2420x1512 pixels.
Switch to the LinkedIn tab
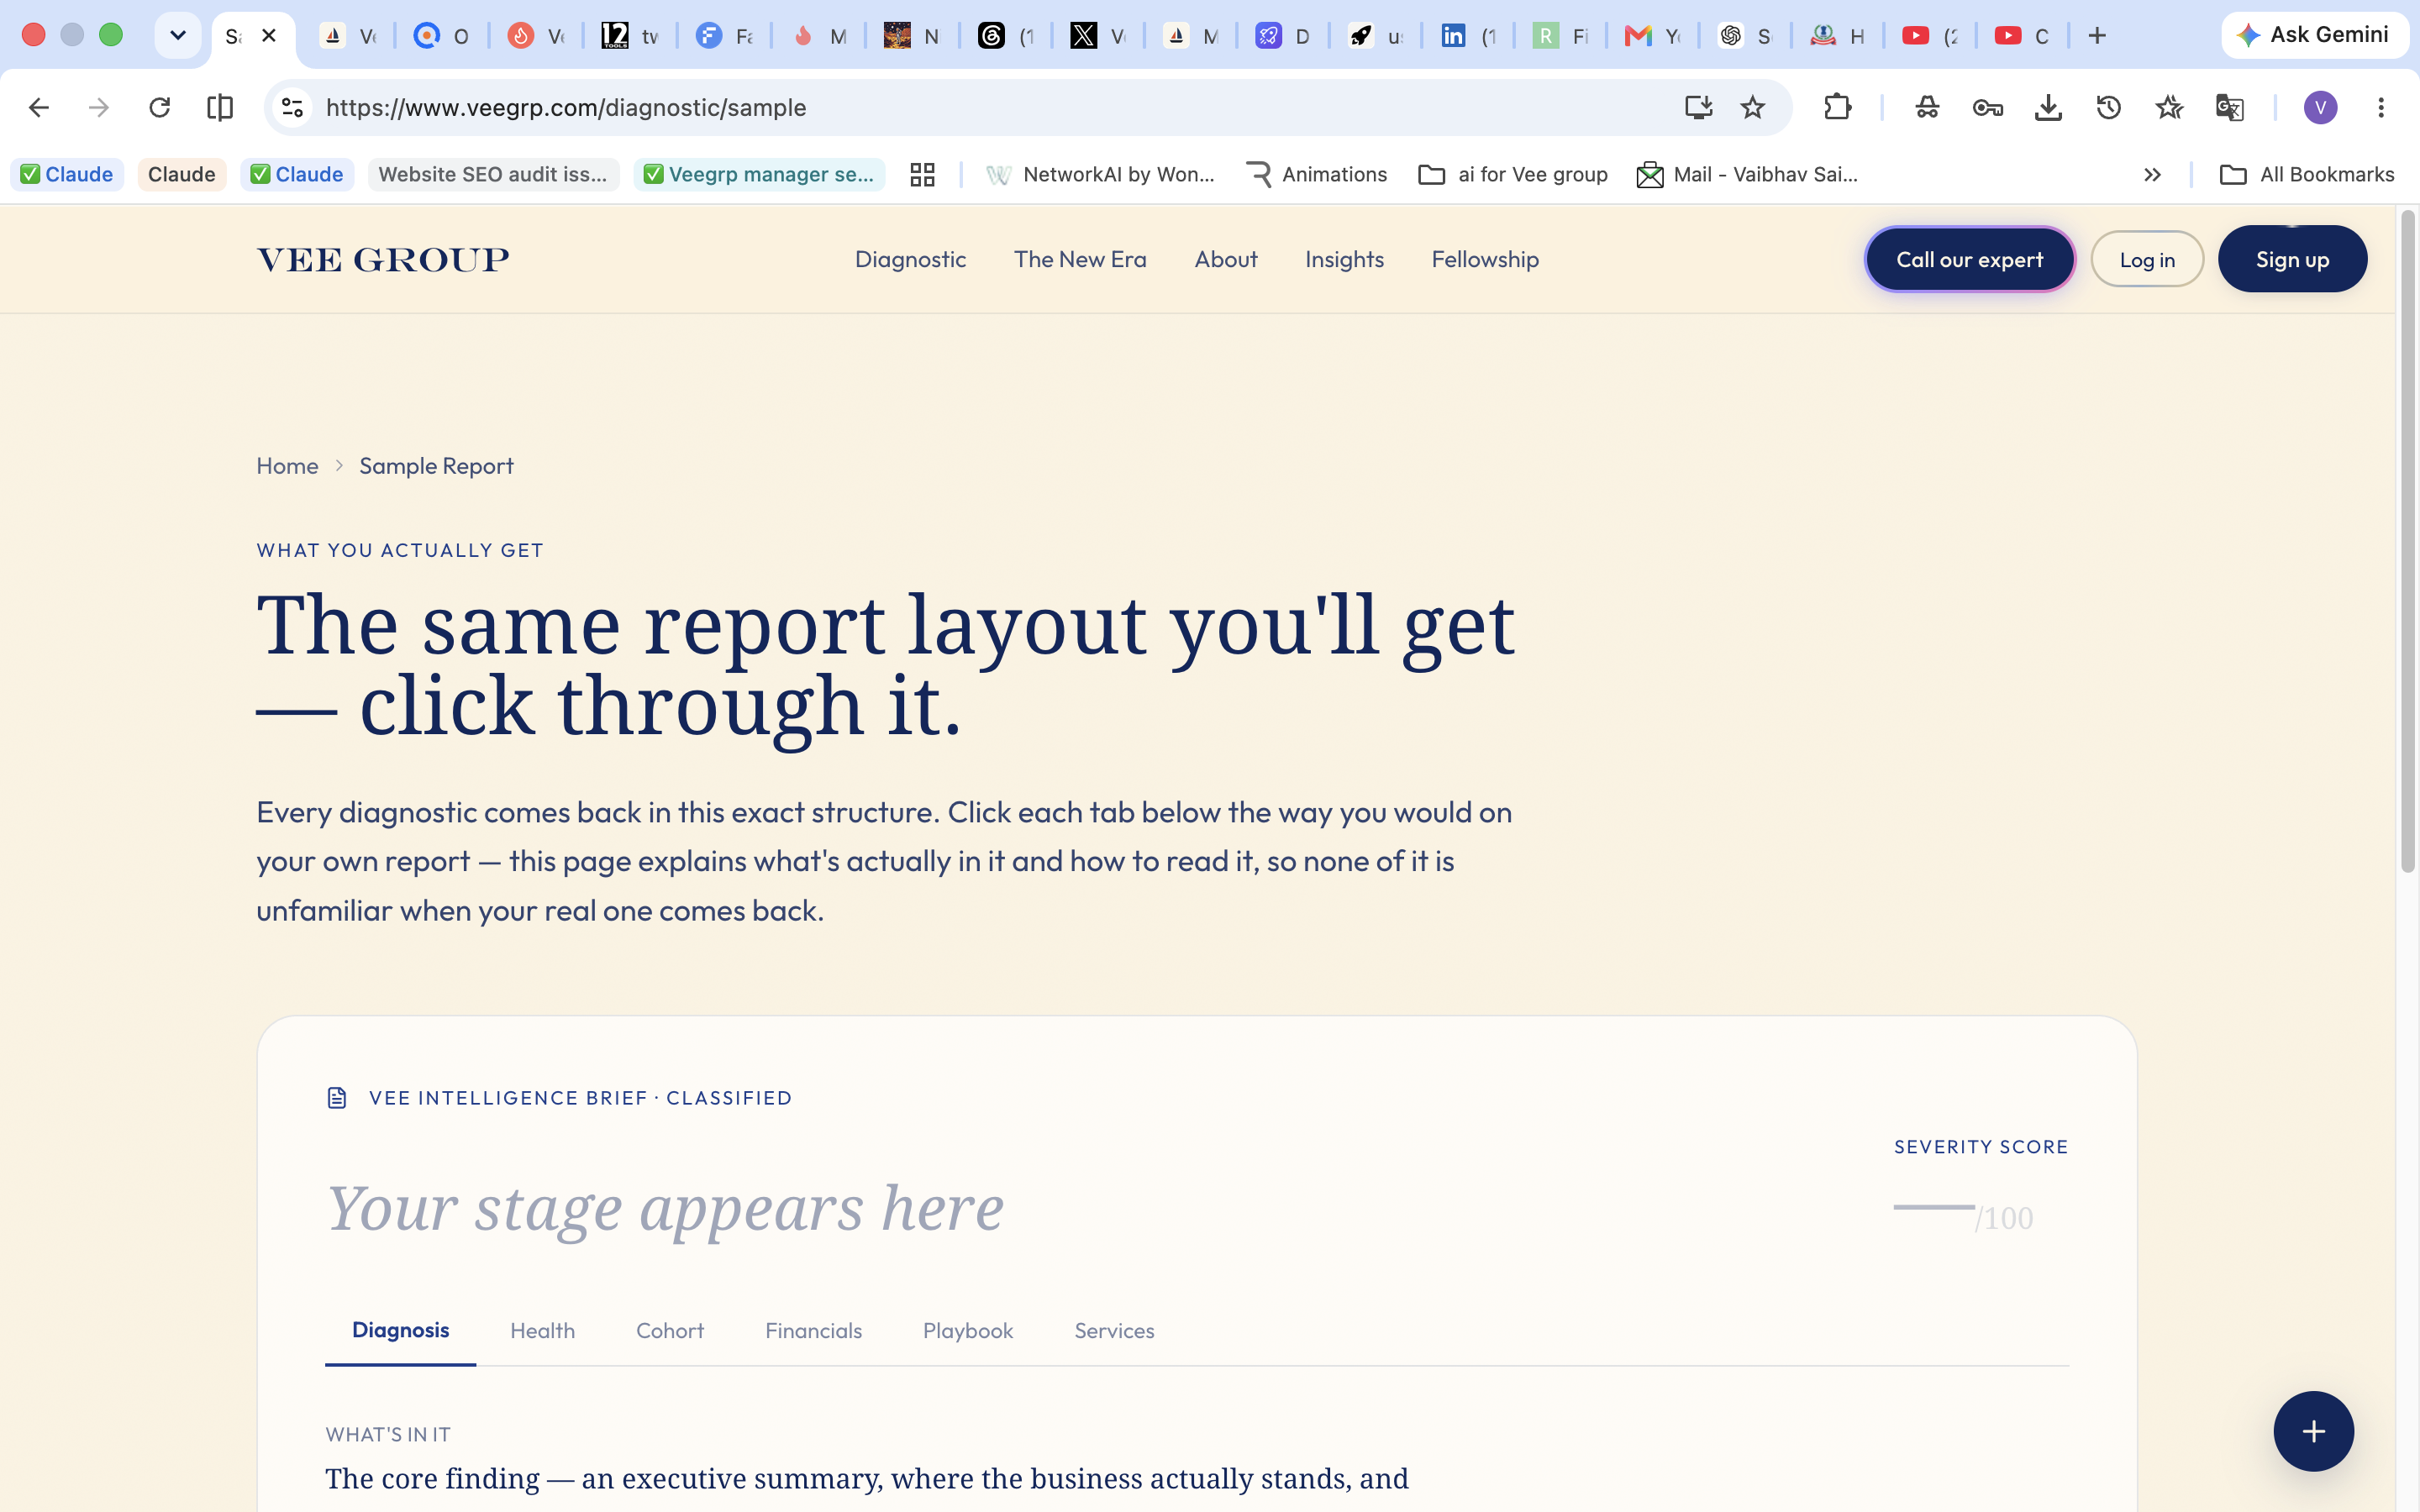[x=1469, y=36]
